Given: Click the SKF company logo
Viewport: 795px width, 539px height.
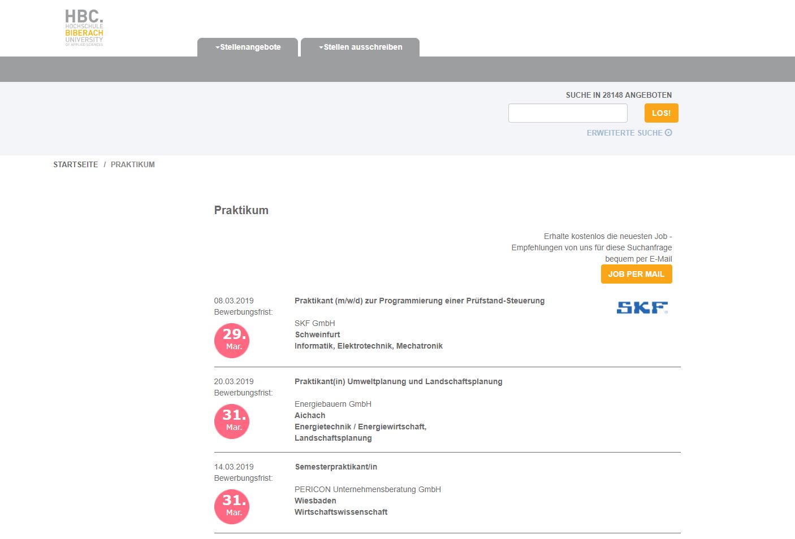Looking at the screenshot, I should pos(642,307).
